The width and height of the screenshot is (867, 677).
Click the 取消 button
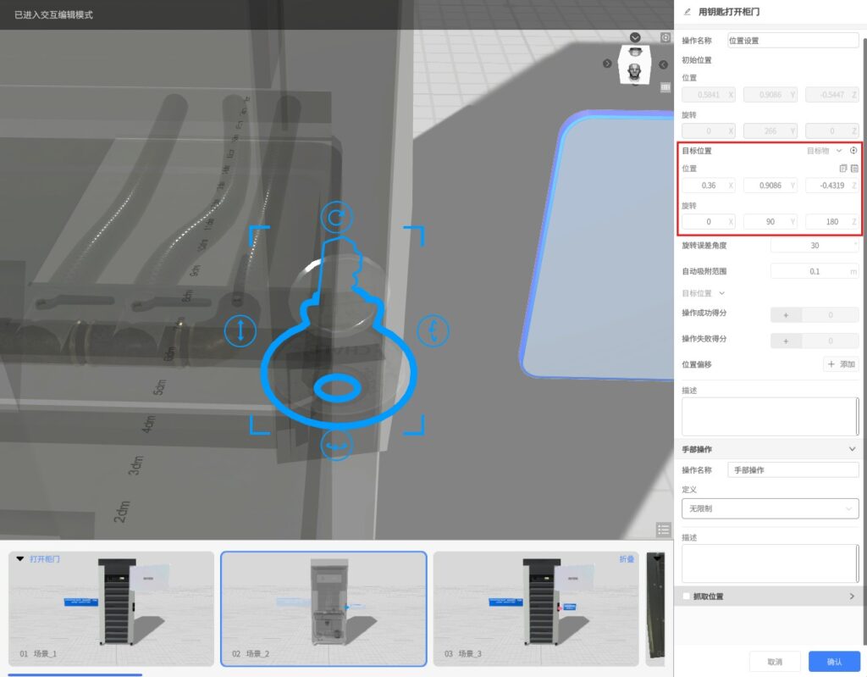(775, 661)
